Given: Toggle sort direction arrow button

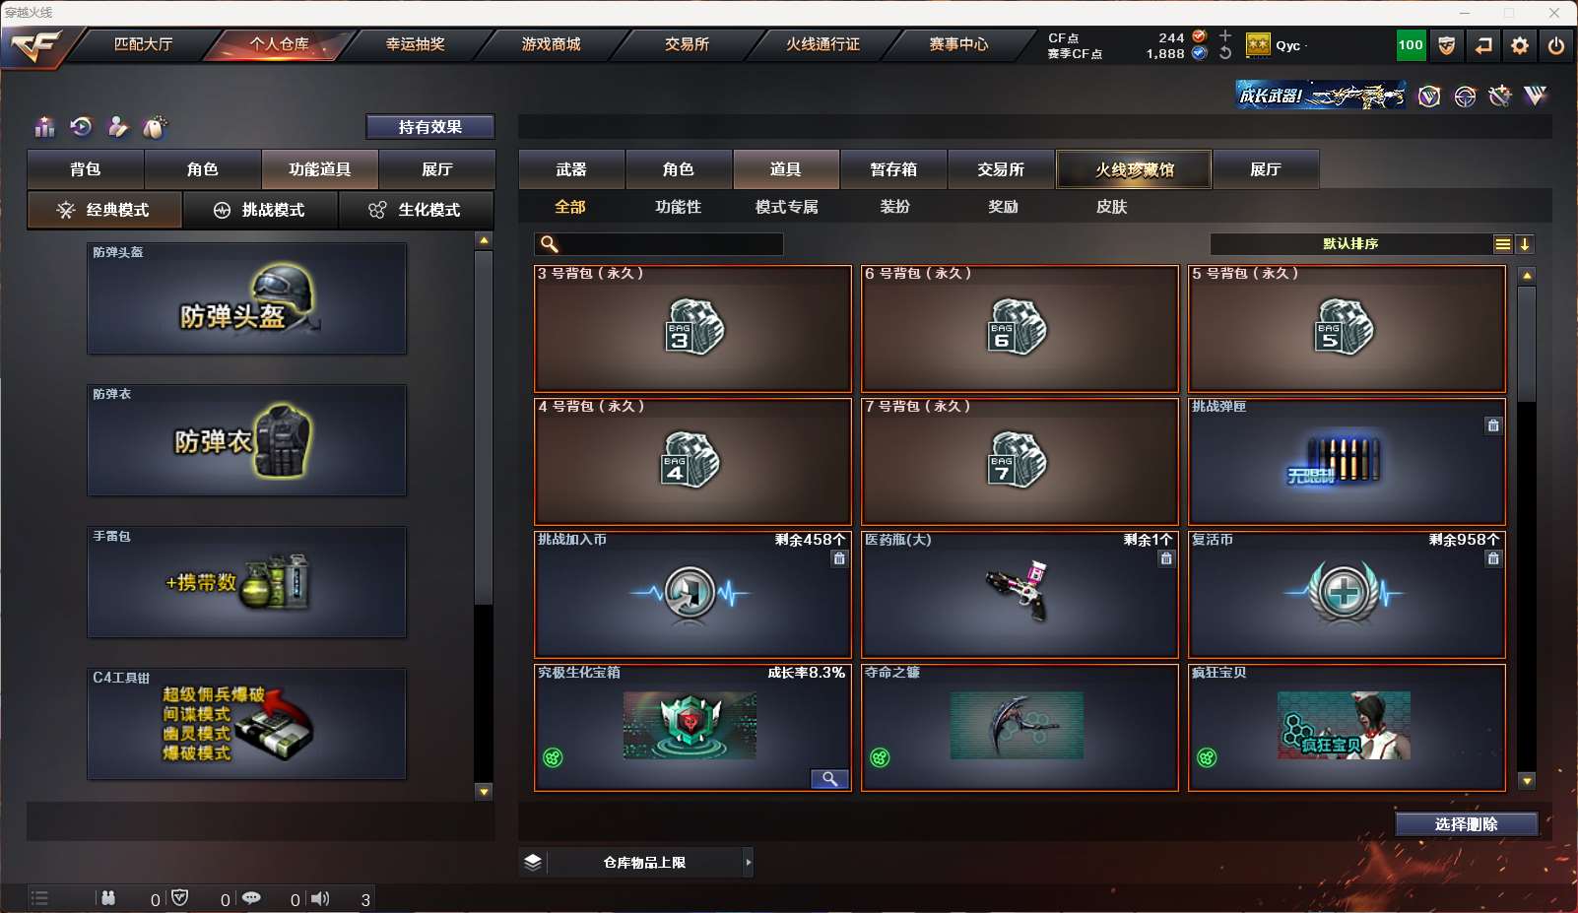Looking at the screenshot, I should pyautogui.click(x=1525, y=244).
